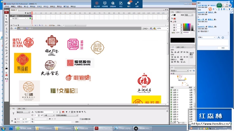Click the smiley emoji icon in chat
The image size is (234, 131).
tap(223, 38)
